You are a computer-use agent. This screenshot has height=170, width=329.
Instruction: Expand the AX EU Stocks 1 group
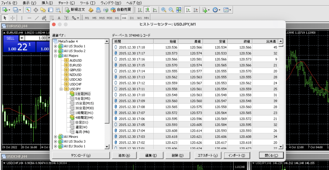[55, 146]
